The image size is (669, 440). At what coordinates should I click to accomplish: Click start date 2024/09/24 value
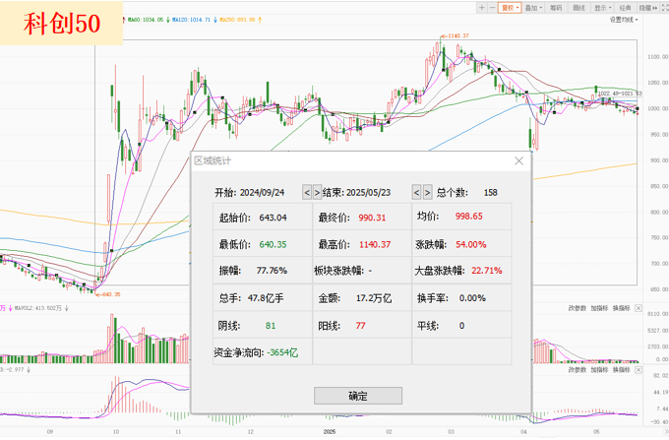coord(262,193)
